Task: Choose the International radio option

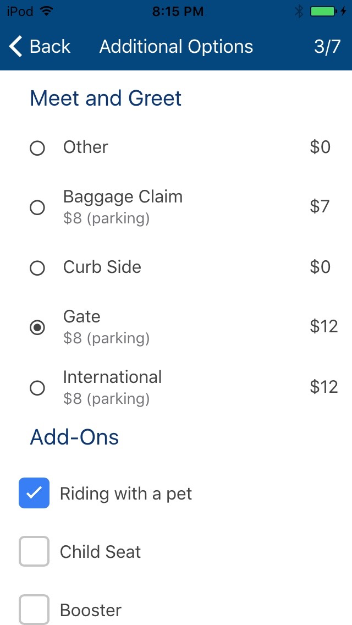Action: click(x=37, y=388)
